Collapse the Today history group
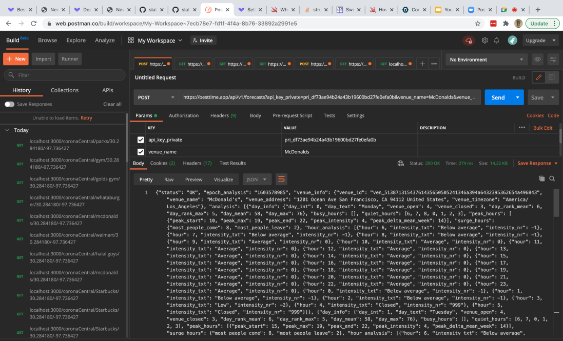 click(x=7, y=130)
